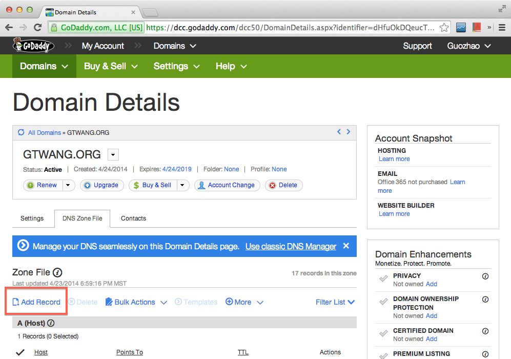Open the GTWANG.ORG domain dropdown
The image size is (511, 359).
tap(114, 154)
